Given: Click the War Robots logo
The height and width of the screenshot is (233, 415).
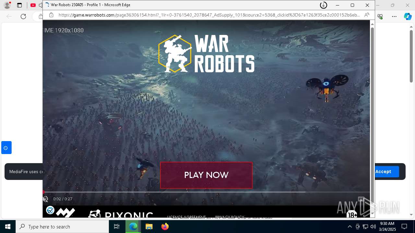Looking at the screenshot, I should coord(206,53).
